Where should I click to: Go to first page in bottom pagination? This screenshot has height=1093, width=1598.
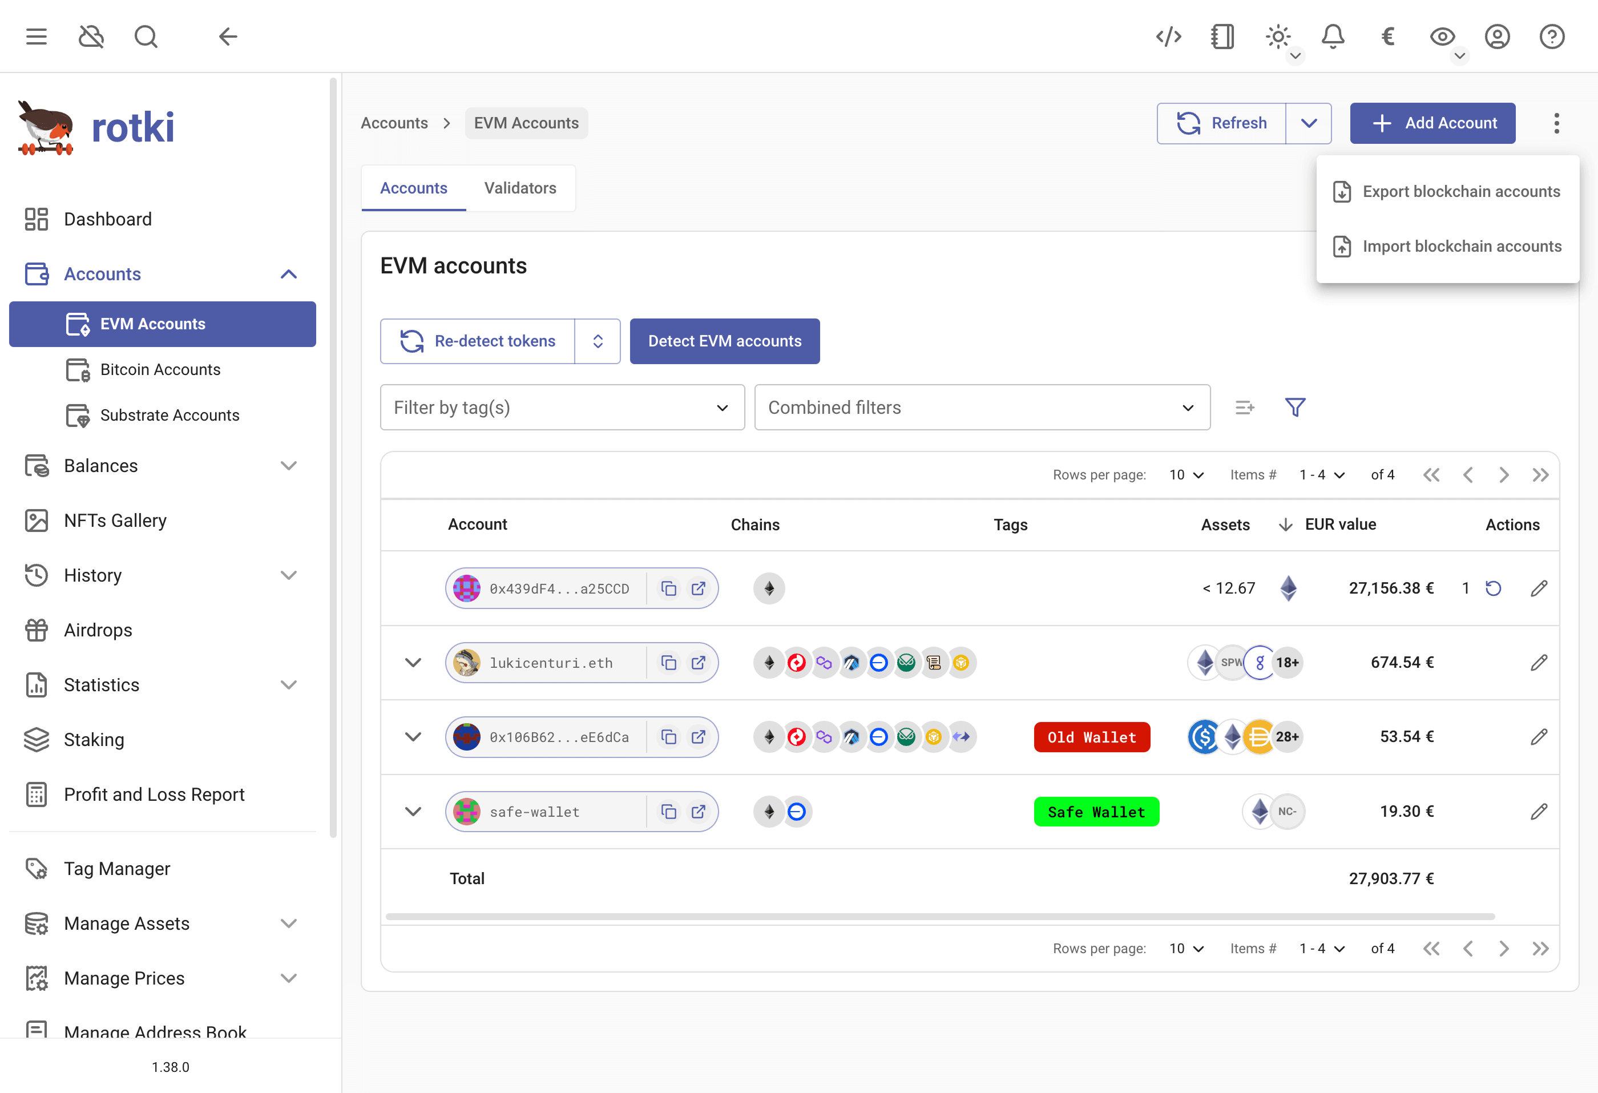click(1431, 949)
